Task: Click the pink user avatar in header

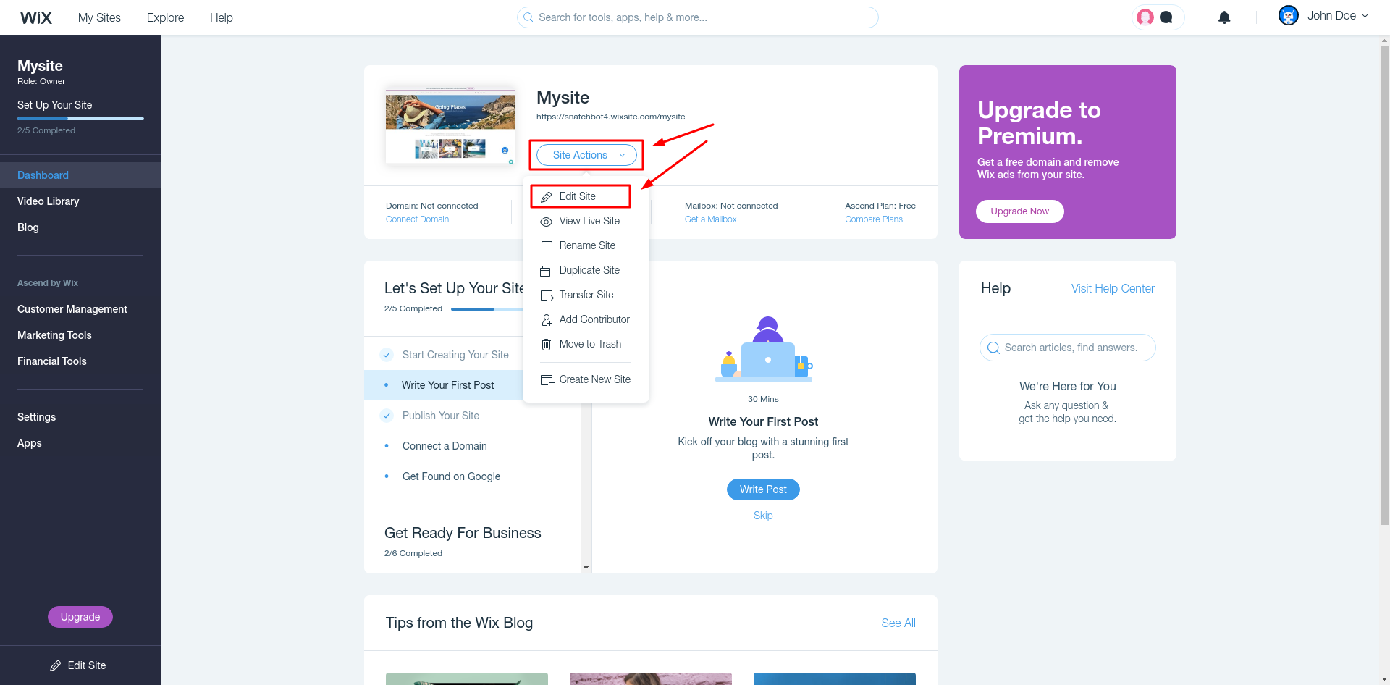Action: [1145, 17]
